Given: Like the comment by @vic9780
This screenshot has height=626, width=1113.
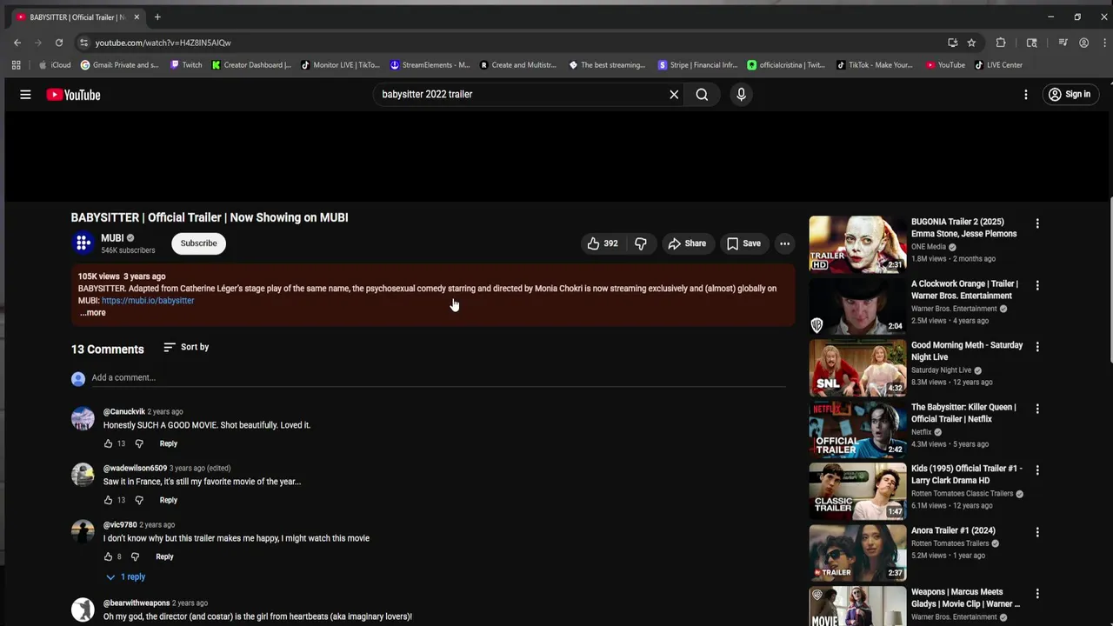Looking at the screenshot, I should point(109,556).
